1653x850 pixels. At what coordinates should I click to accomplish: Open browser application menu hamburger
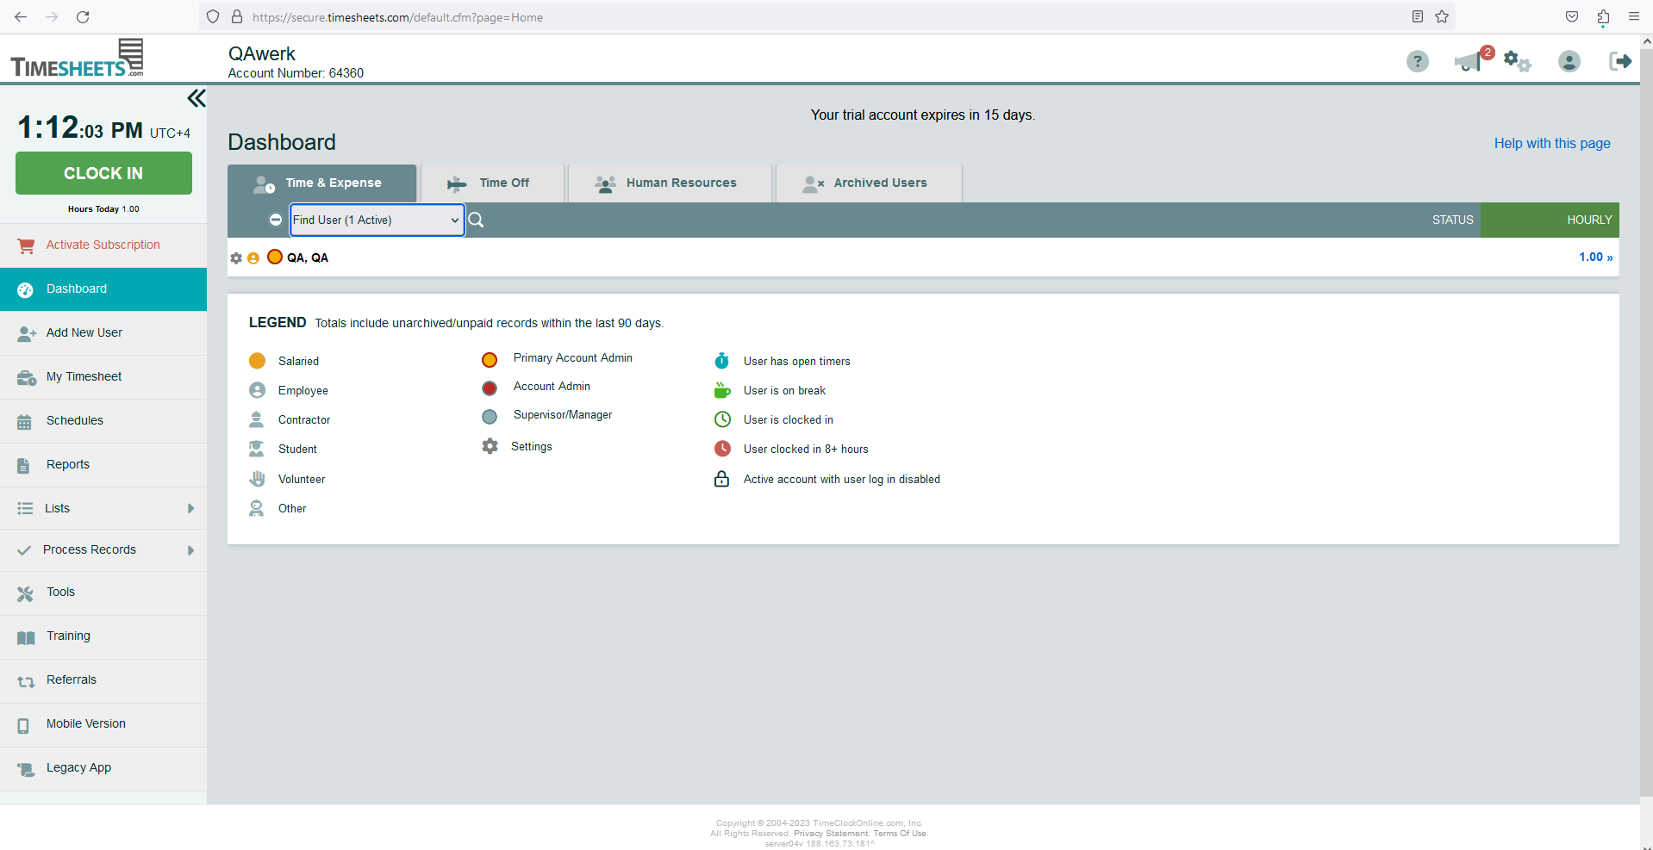pos(1634,16)
